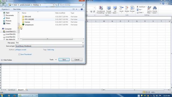Image resolution: width=172 pixels, height=97 pixels.
Task: Click the Cancel button
Action: 77,60
